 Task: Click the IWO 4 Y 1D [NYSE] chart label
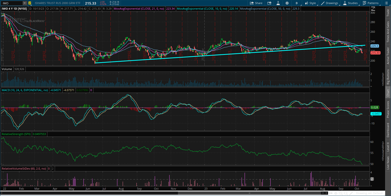[15, 9]
